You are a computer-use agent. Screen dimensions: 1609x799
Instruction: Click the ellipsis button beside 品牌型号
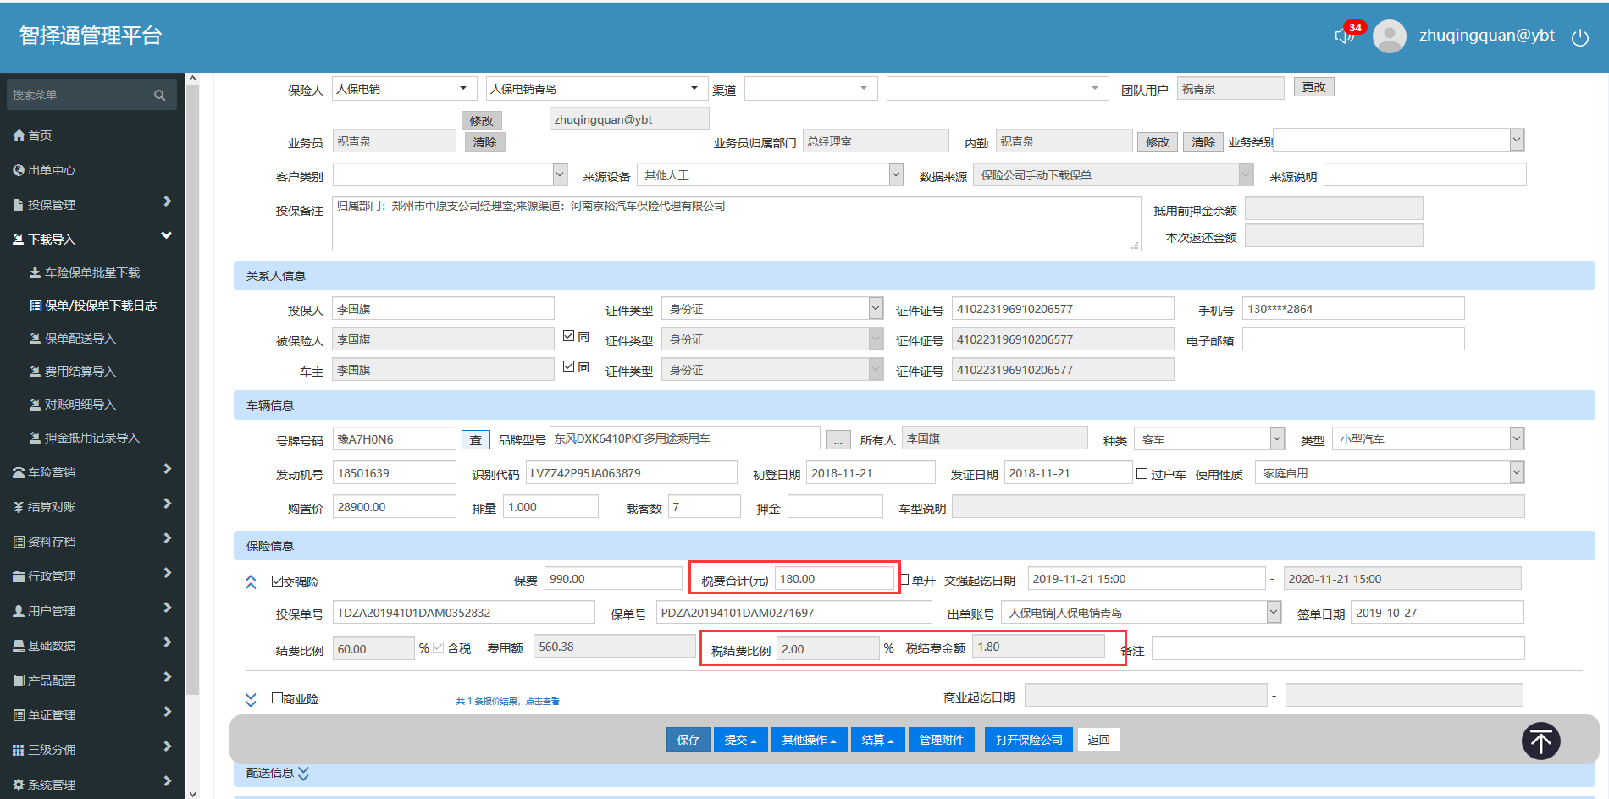pyautogui.click(x=838, y=440)
